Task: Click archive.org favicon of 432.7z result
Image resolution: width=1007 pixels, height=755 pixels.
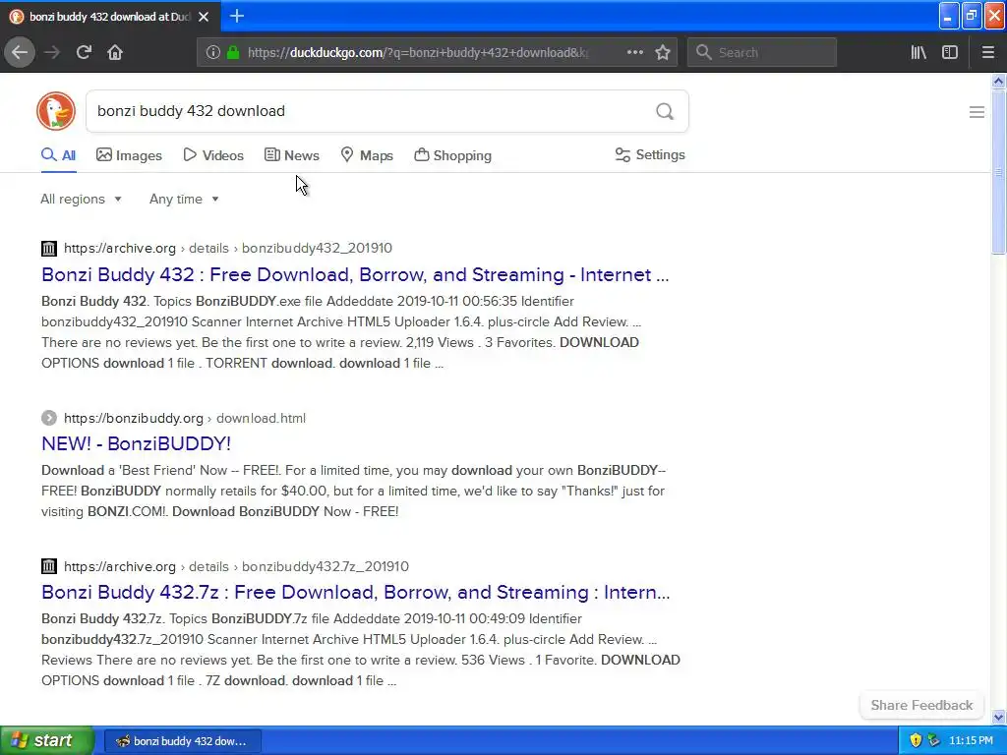Action: tap(49, 566)
